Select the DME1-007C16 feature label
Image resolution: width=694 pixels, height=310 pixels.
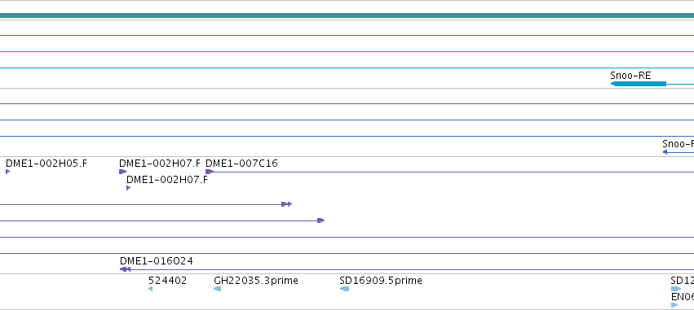(x=241, y=164)
